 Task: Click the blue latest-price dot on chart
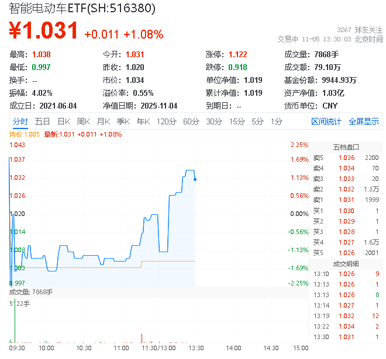(194, 179)
